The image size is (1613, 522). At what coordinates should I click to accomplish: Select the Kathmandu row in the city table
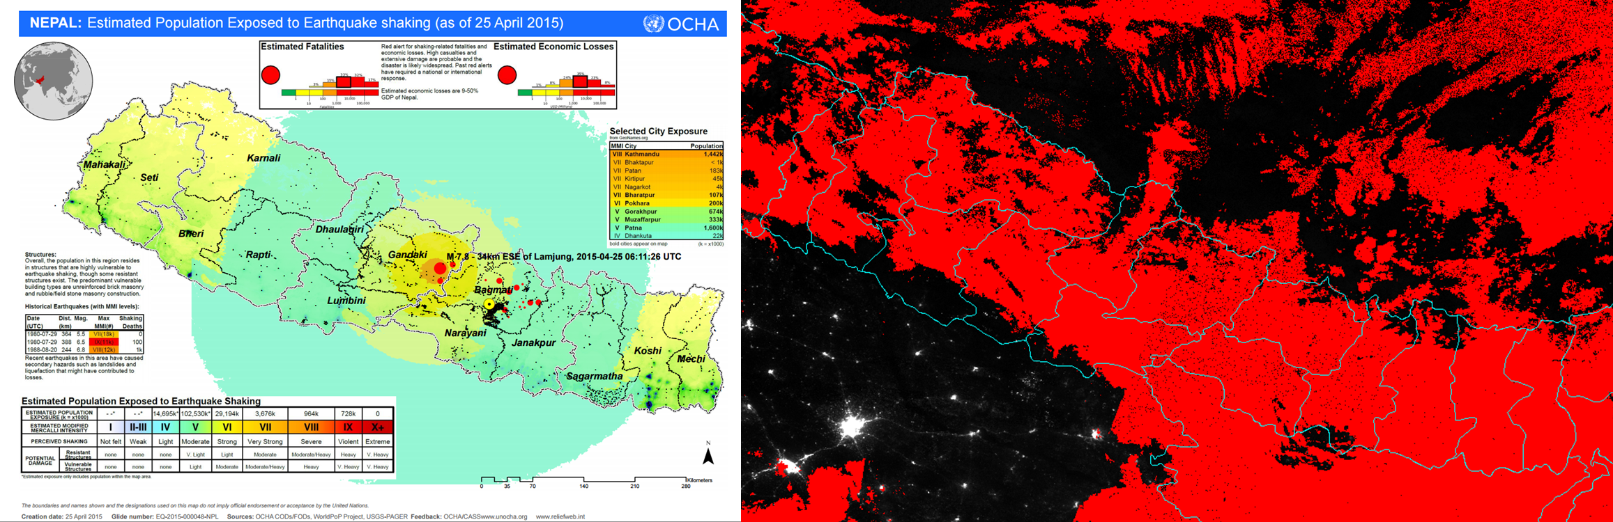pos(667,154)
